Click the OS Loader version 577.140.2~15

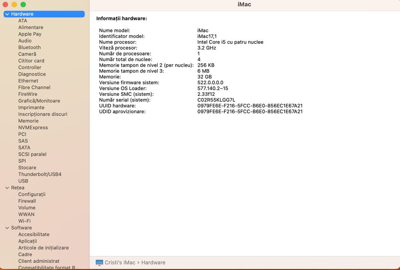(213, 88)
